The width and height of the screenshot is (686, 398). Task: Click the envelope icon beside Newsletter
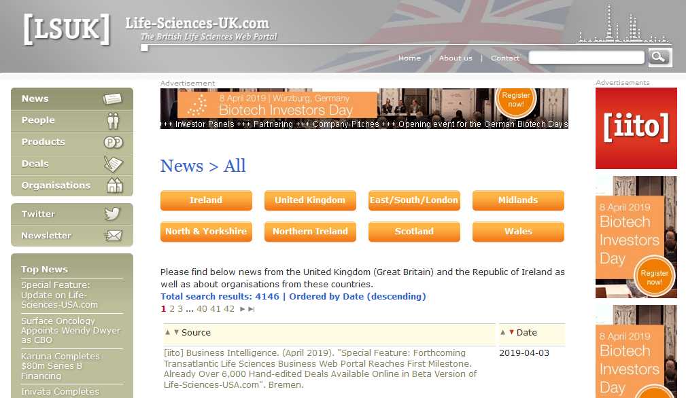point(114,236)
